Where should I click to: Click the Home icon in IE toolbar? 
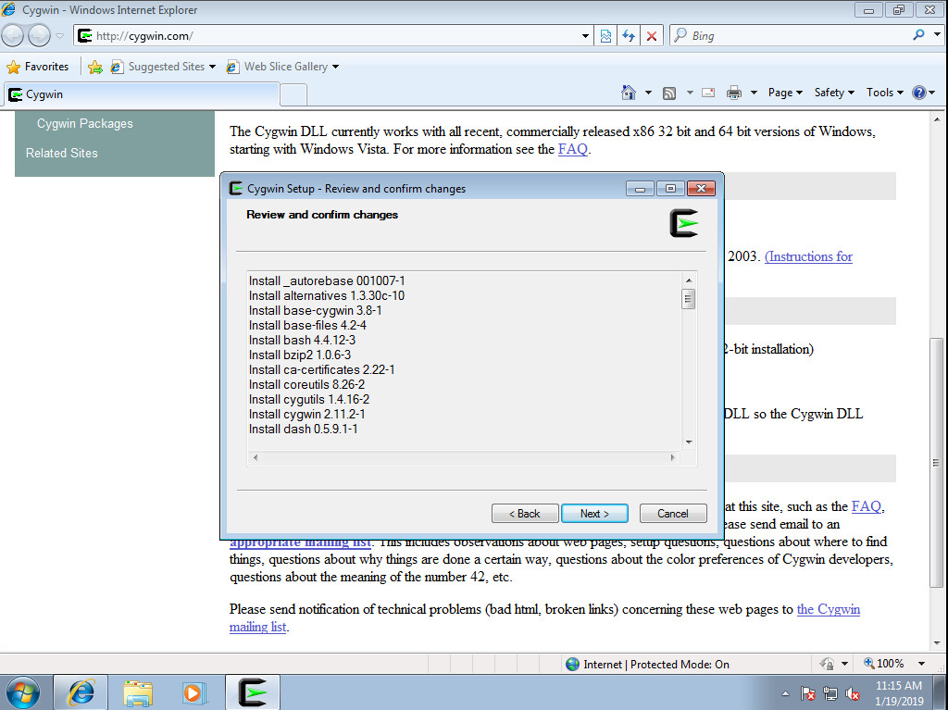pos(629,93)
